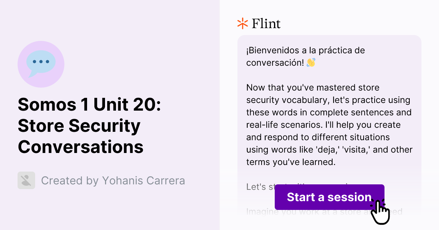Viewport: 439px width, 230px height.
Task: Open the Created by Yohanis Carrera profile
Action: coord(113,180)
